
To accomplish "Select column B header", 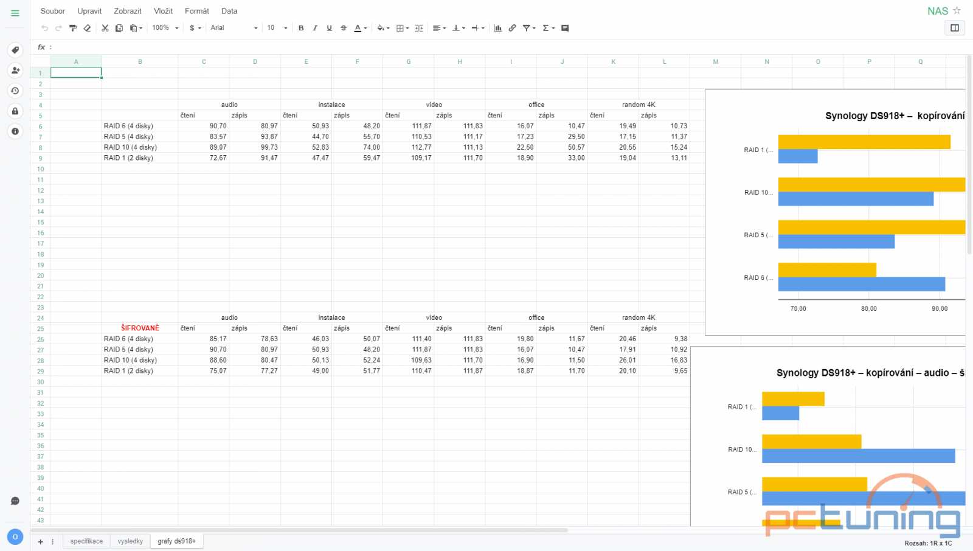I will [140, 61].
